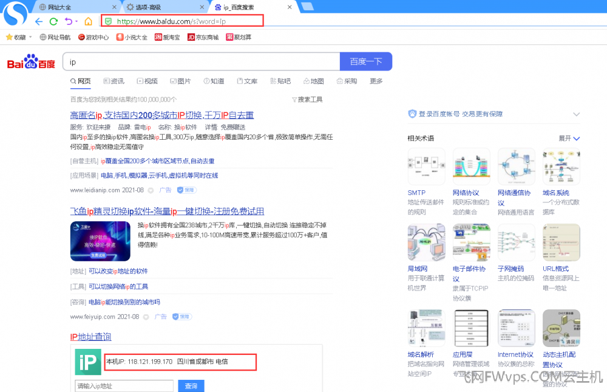Undo closed tab with restore arrow
This screenshot has width=607, height=392.
pos(69,21)
